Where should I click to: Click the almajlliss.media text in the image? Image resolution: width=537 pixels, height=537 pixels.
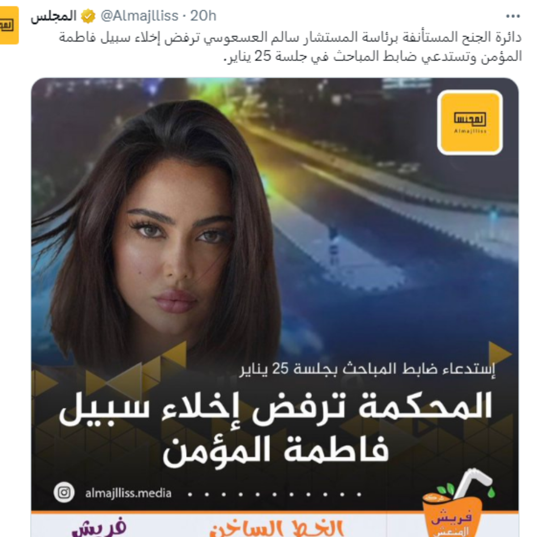click(128, 493)
